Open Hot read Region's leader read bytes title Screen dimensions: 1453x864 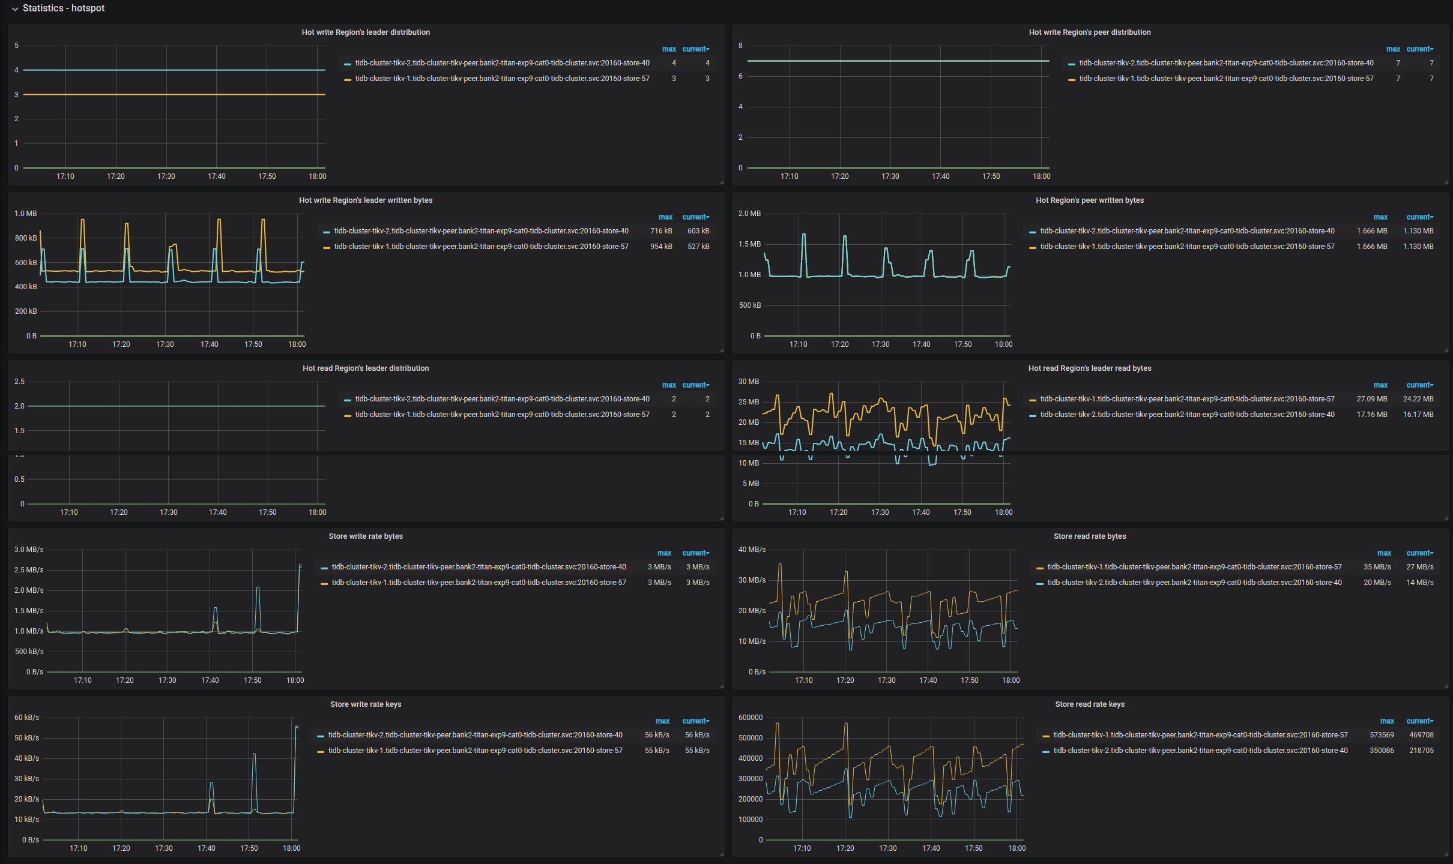[1089, 368]
